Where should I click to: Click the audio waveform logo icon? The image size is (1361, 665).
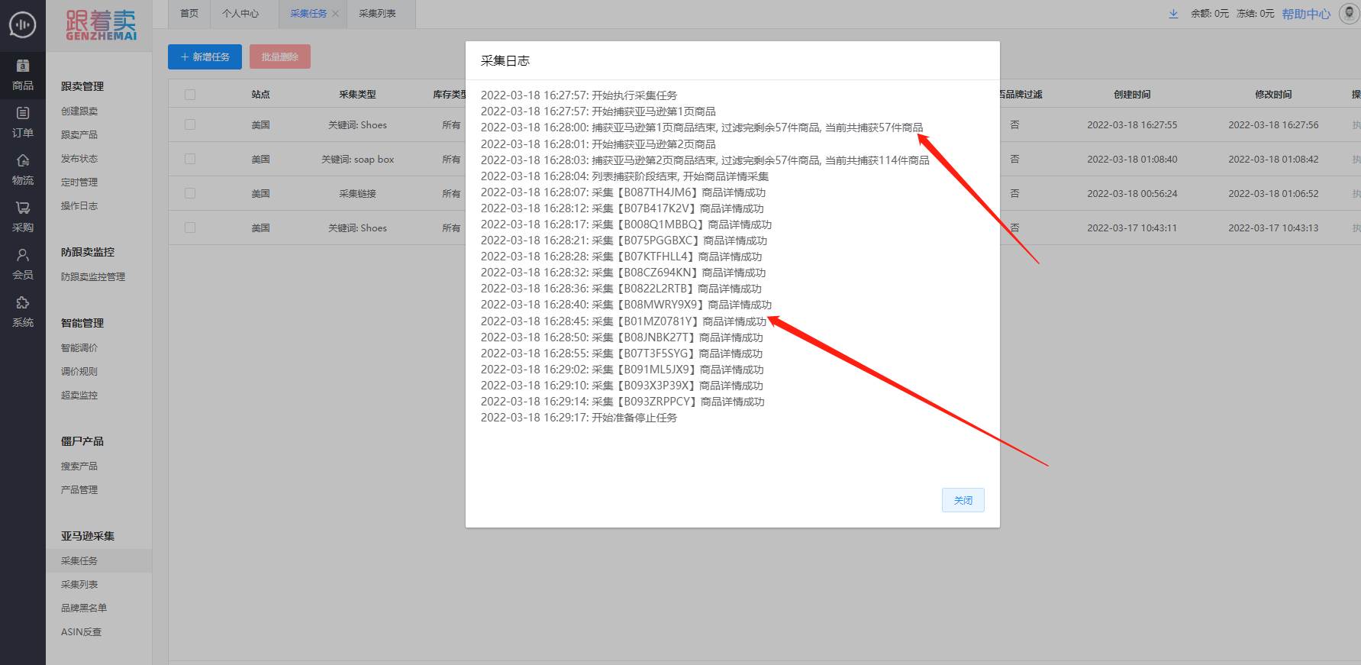23,24
